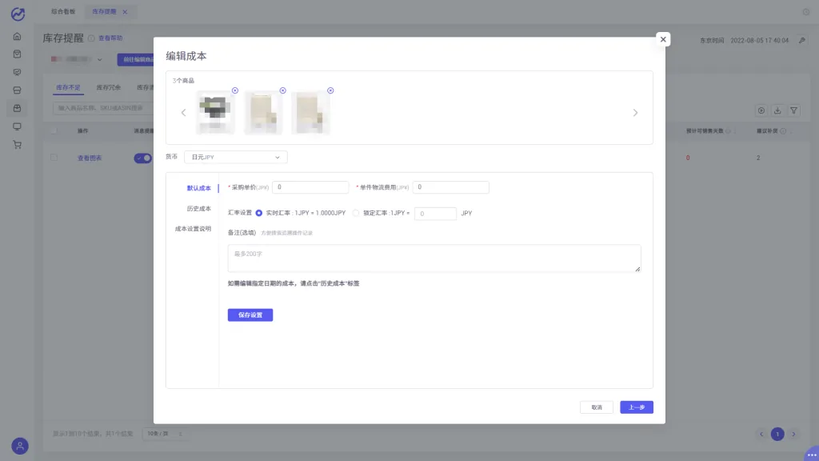Click the clock icon at top right
This screenshot has height=461, width=819.
pos(806,12)
